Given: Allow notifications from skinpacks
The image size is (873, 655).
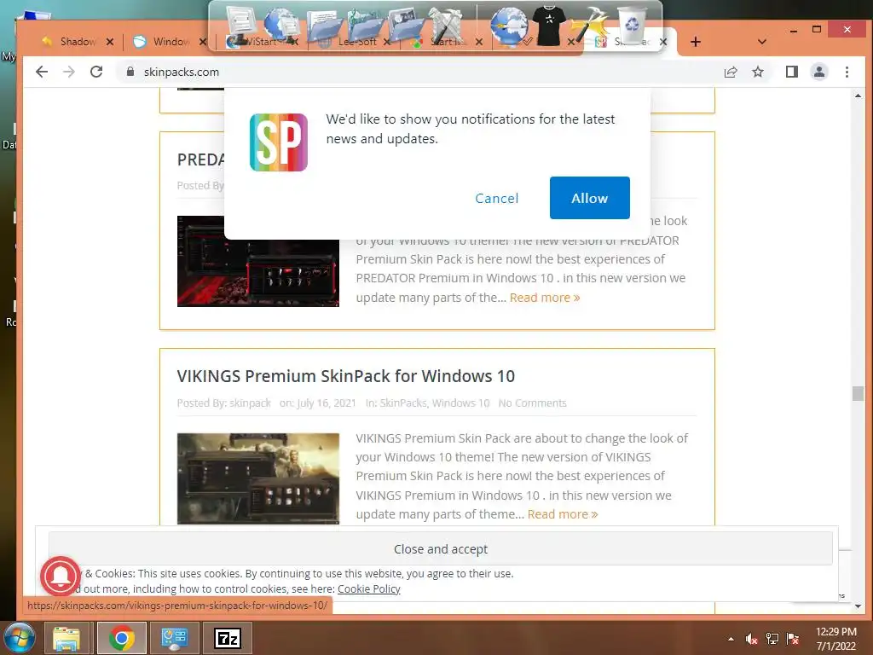Looking at the screenshot, I should coord(590,198).
